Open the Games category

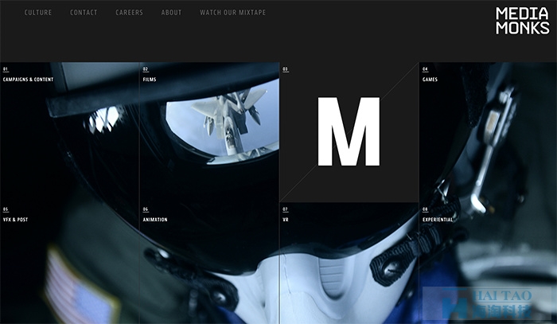coord(430,80)
